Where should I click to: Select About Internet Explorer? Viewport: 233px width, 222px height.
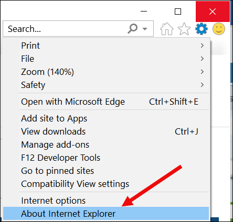[106, 214]
